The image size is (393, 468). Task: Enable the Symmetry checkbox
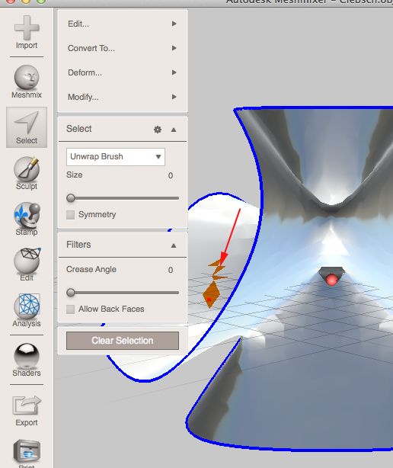tap(70, 215)
